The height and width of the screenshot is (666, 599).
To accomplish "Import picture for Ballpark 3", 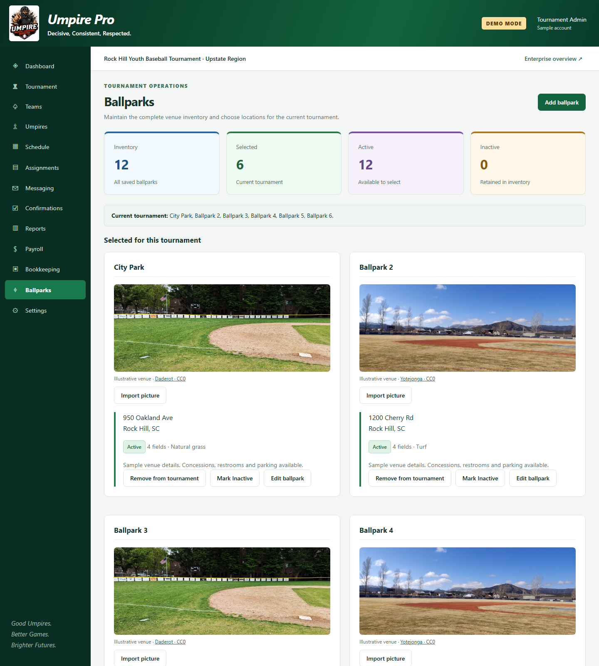I will pyautogui.click(x=140, y=659).
